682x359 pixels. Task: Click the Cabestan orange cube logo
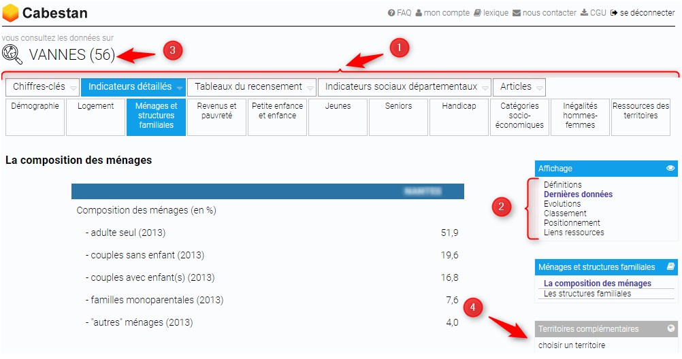11,13
